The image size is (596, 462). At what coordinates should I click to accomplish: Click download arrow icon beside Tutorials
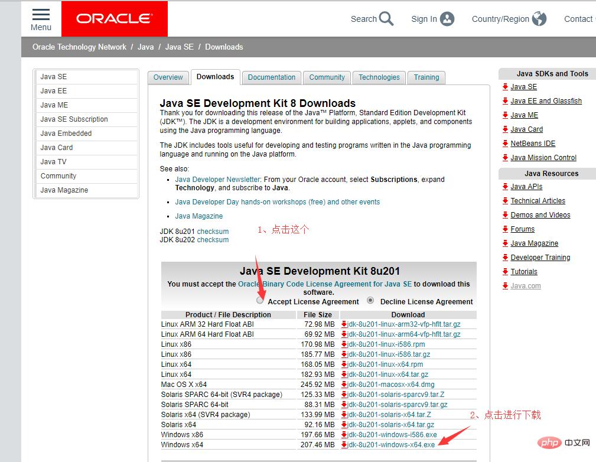[x=505, y=272]
